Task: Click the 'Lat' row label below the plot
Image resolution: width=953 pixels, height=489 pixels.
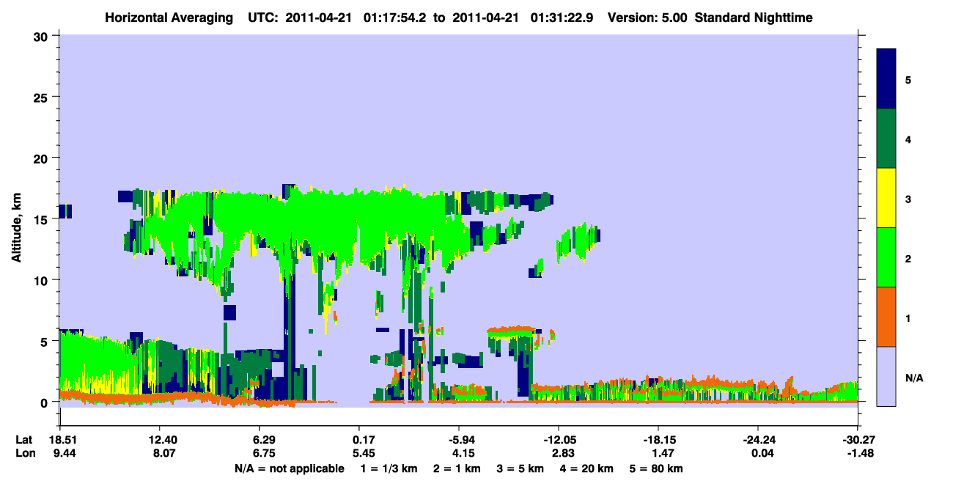Action: click(23, 440)
